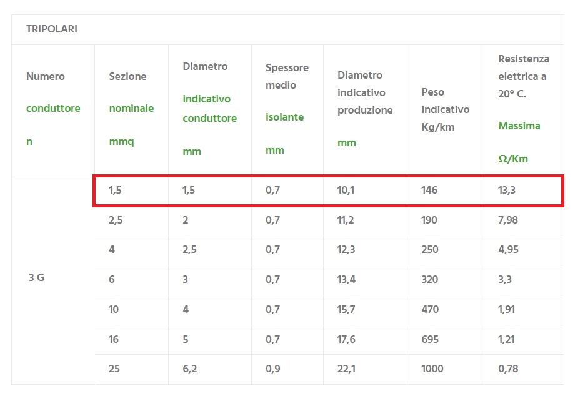Click the TRIPOLARI table title
The image size is (583, 406).
coord(52,29)
